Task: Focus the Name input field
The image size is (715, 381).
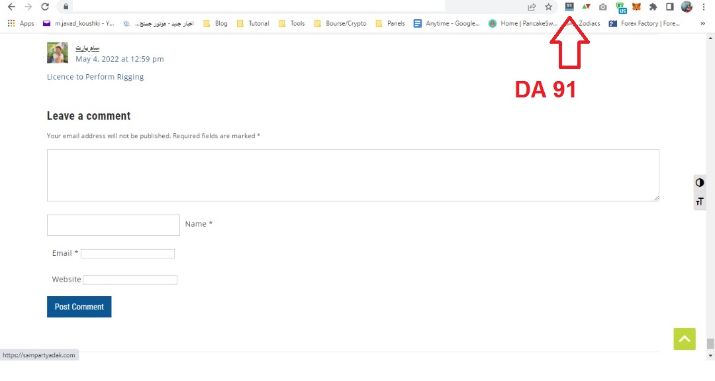Action: pos(114,225)
